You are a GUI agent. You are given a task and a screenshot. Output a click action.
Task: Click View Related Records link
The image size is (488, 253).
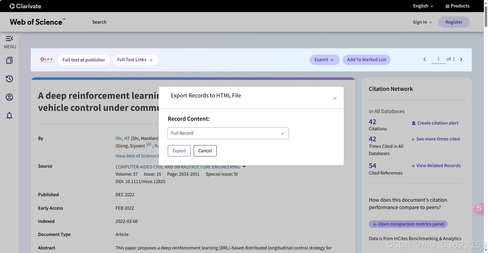click(436, 166)
